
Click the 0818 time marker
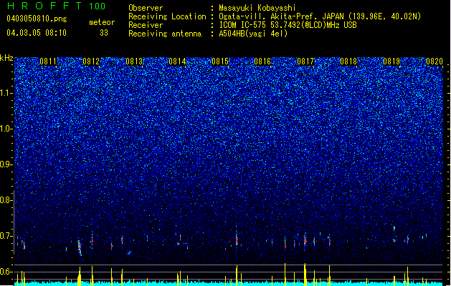348,61
